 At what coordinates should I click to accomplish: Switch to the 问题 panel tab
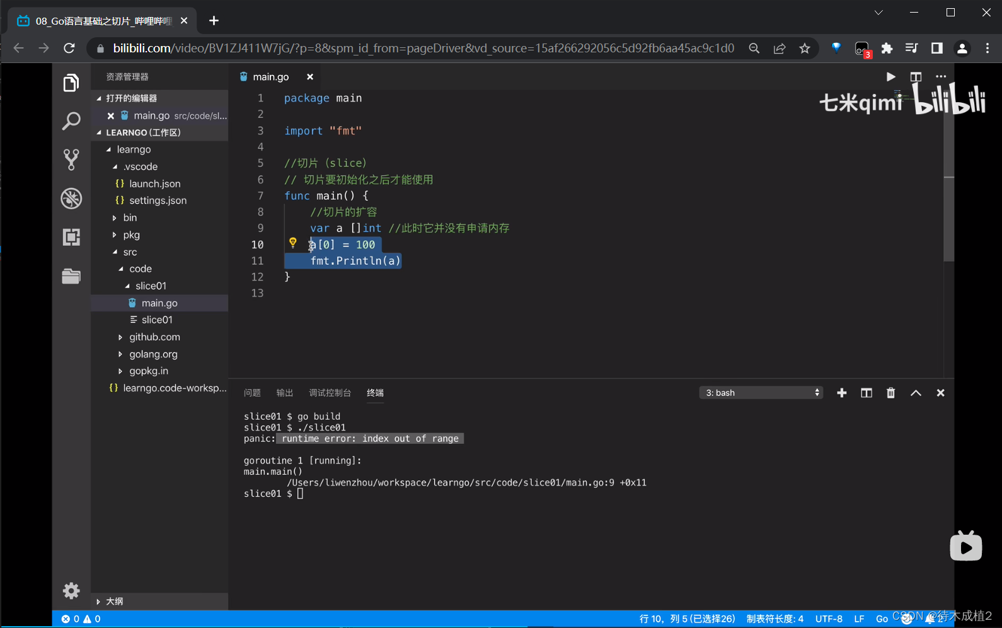tap(252, 393)
